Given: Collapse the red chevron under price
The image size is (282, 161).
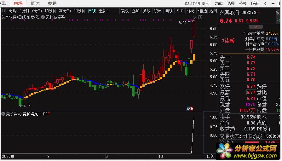Looking at the screenshot, I should (256, 27).
